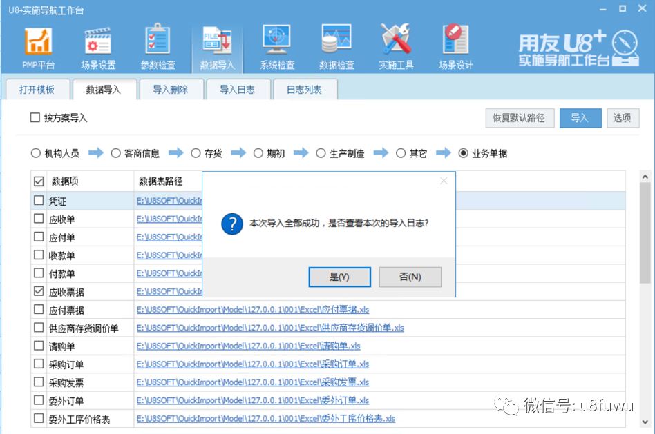
Task: Open the 实施工具 wrench icon
Action: (396, 48)
